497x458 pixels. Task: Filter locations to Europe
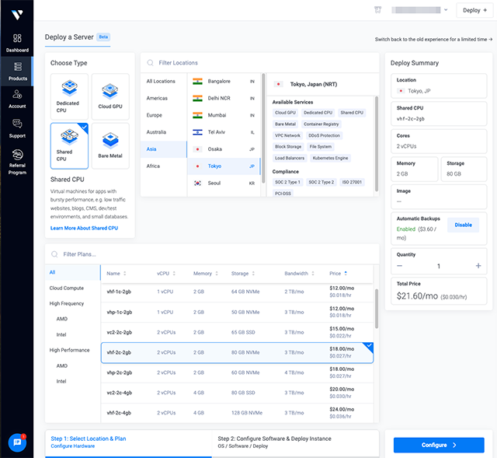pyautogui.click(x=164, y=115)
